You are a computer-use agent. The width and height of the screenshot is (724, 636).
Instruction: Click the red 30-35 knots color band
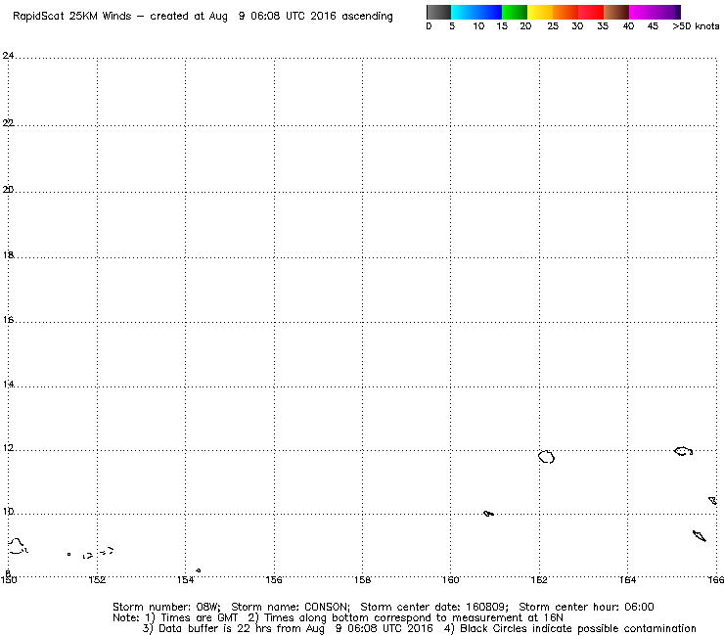point(591,12)
